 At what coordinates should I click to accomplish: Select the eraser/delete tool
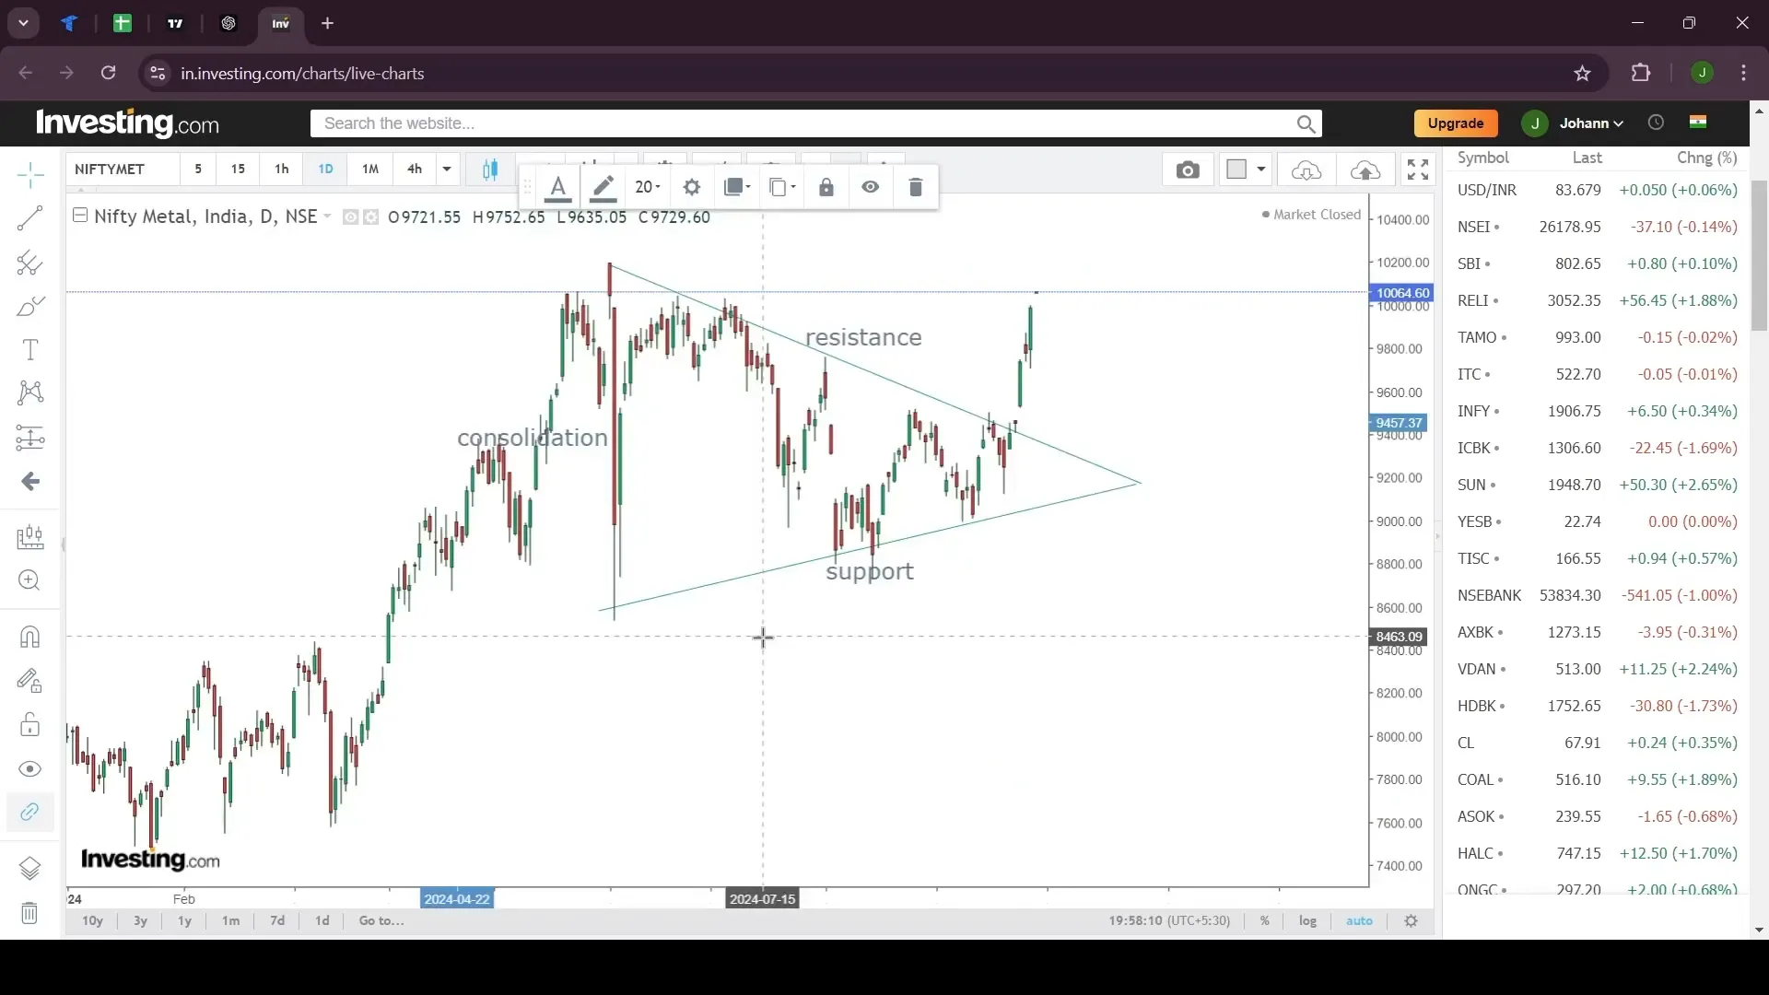(918, 187)
